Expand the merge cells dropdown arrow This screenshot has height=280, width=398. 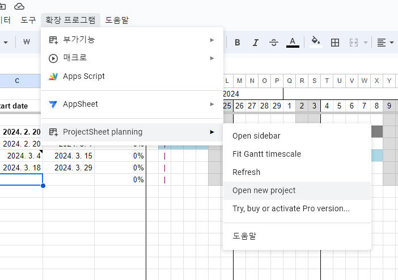pos(366,43)
